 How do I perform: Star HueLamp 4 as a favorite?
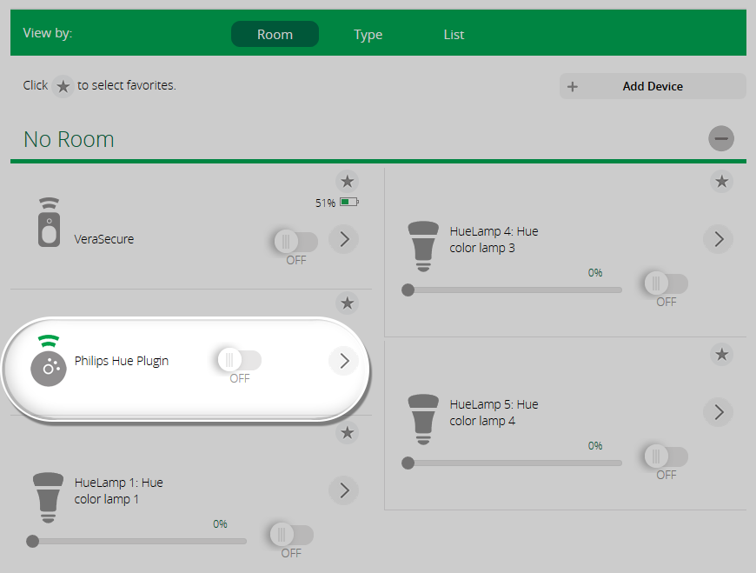tap(722, 182)
